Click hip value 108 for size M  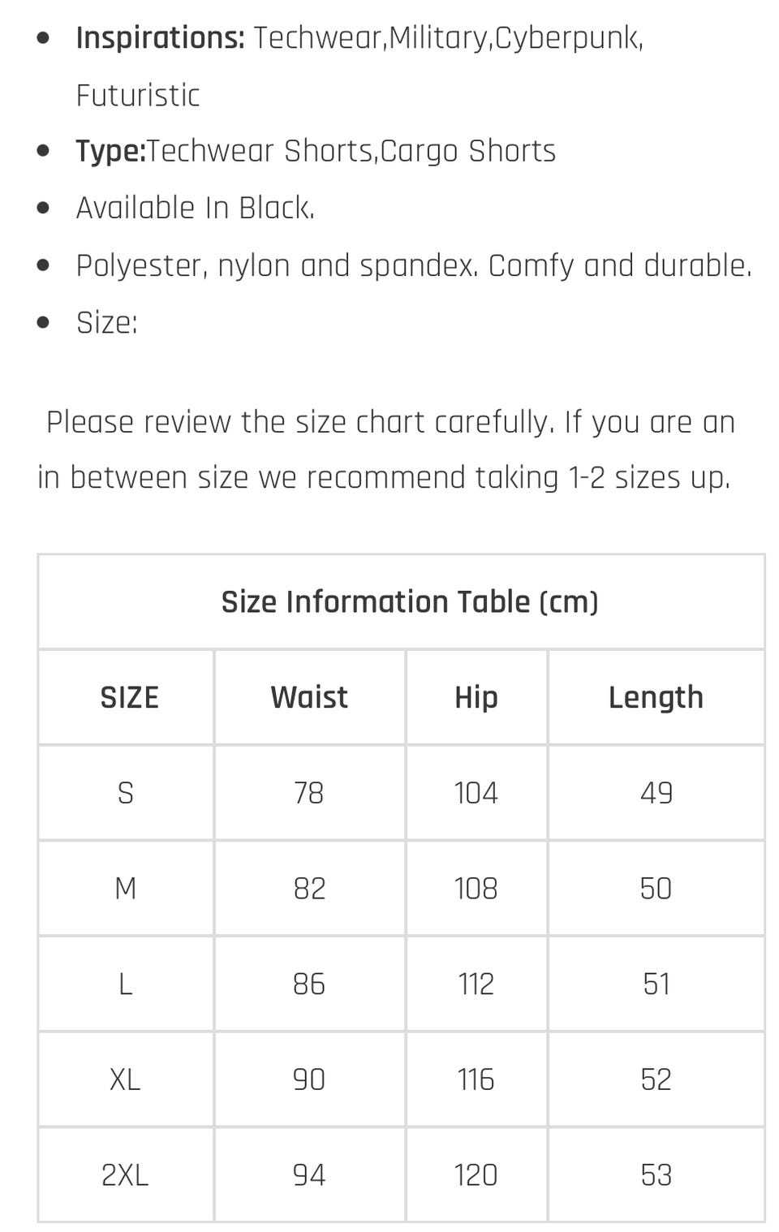tap(476, 889)
